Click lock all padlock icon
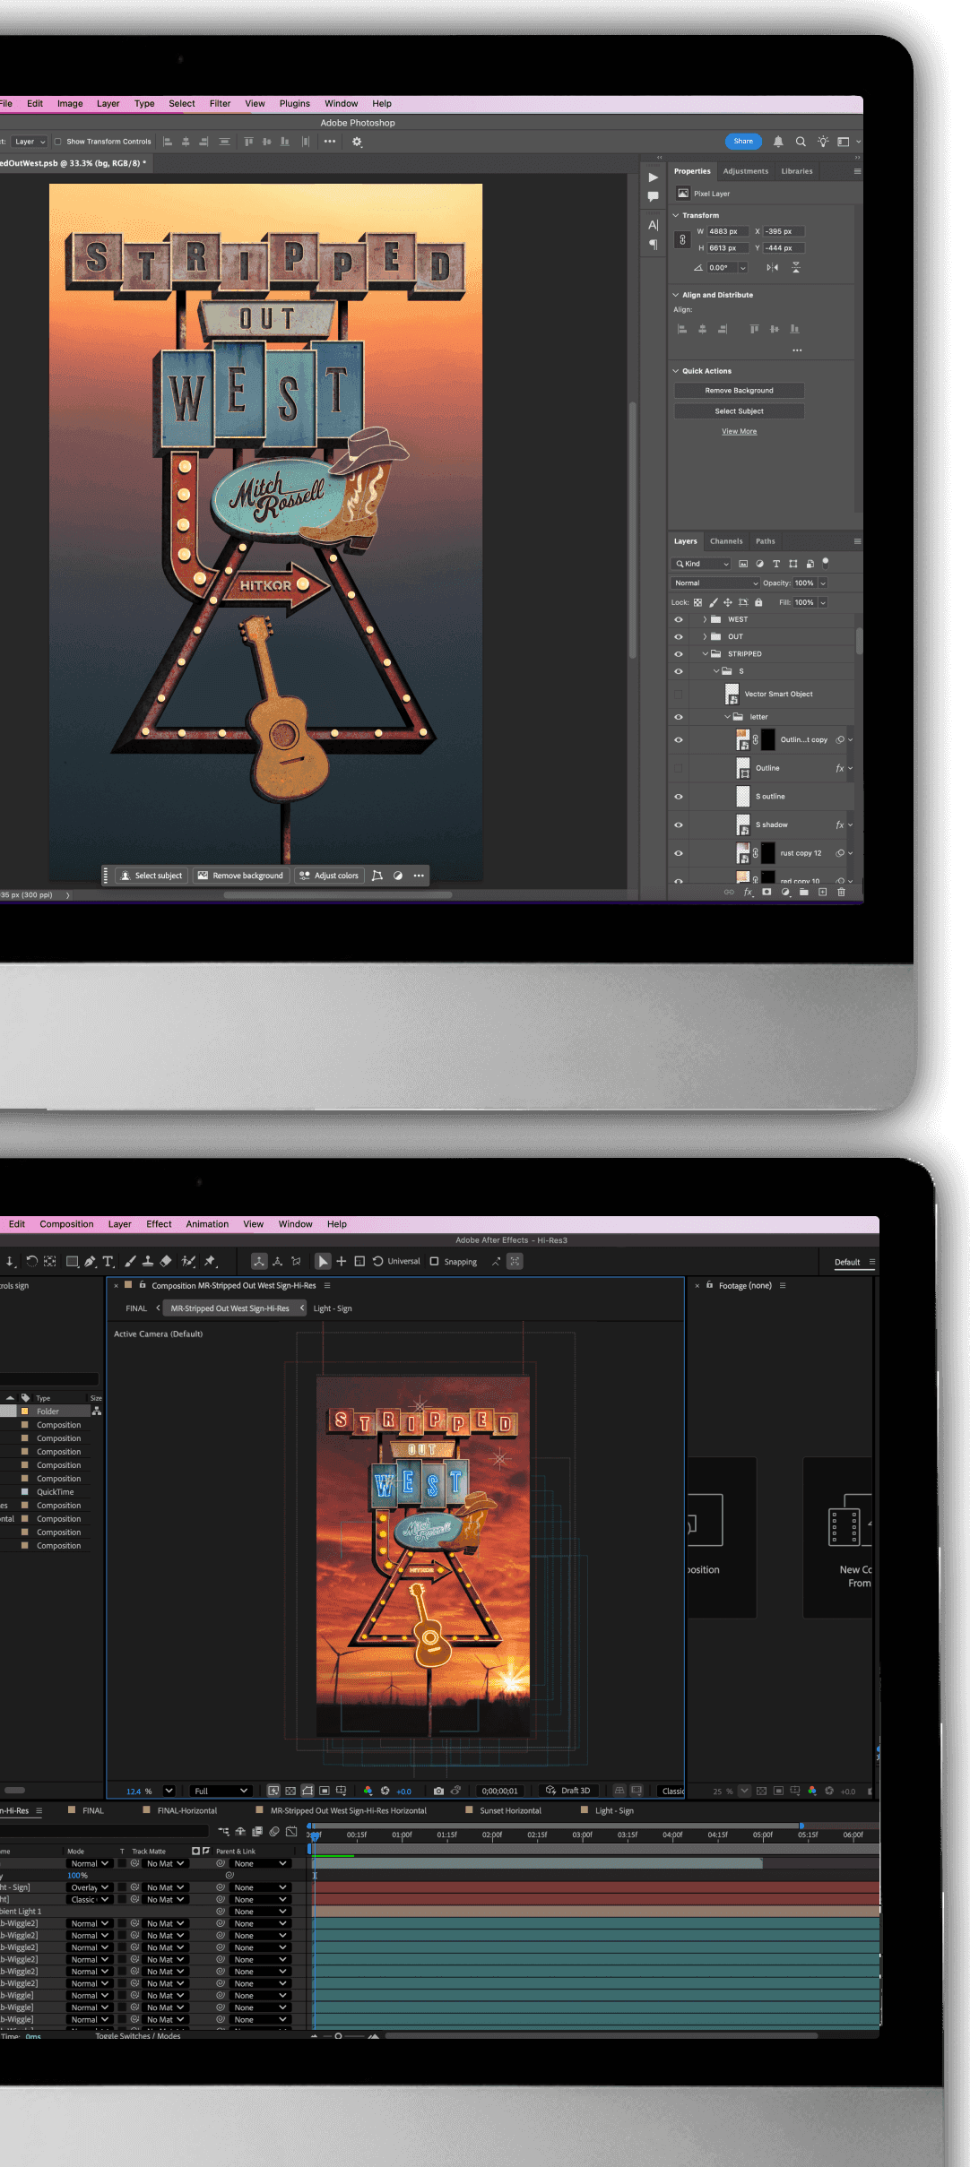Screen dimensions: 970x2167 (758, 603)
